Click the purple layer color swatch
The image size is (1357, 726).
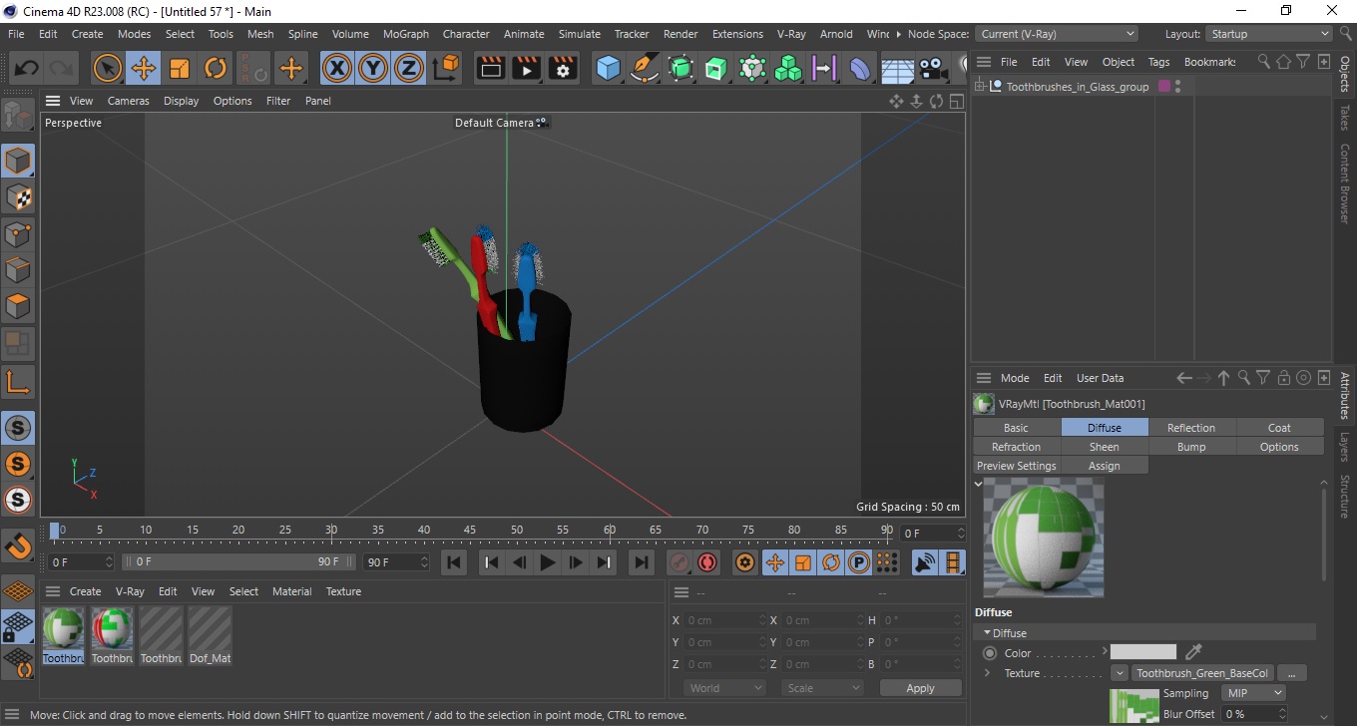coord(1163,87)
